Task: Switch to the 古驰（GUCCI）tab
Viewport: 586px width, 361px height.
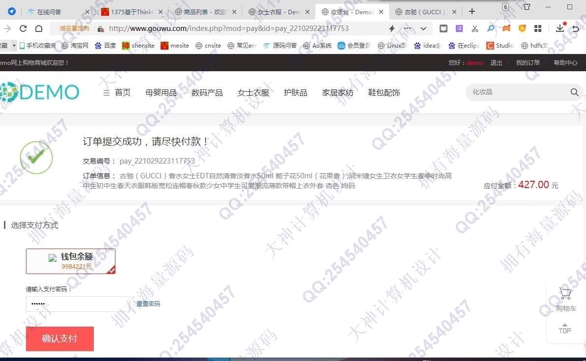Action: (425, 12)
